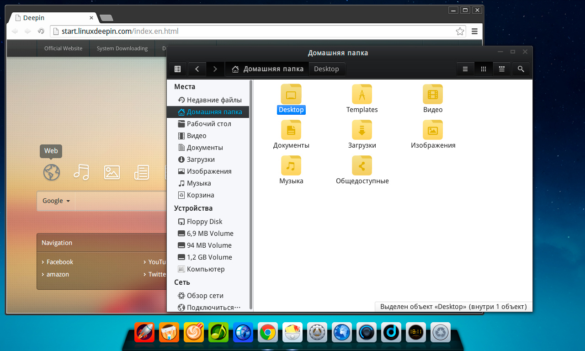Switch to icon grid view
The height and width of the screenshot is (351, 585).
pos(484,69)
